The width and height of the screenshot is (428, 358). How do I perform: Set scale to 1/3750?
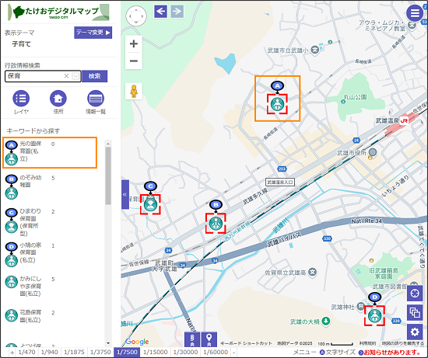point(100,352)
